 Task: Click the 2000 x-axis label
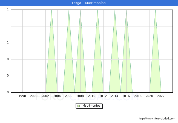point(34,96)
